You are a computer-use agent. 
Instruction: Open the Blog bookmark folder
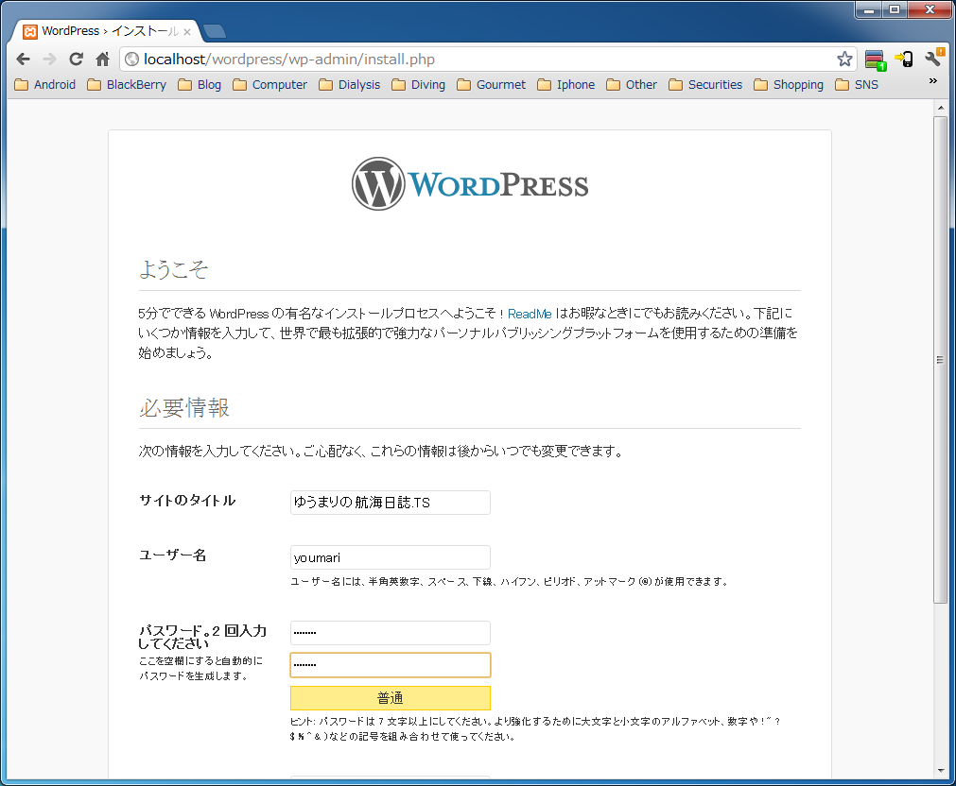click(x=200, y=85)
